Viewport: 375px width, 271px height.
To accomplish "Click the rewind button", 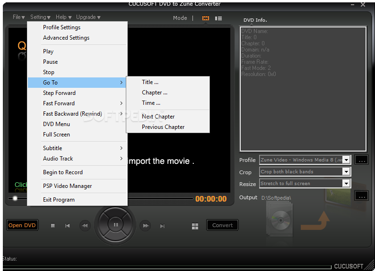I will (85, 226).
